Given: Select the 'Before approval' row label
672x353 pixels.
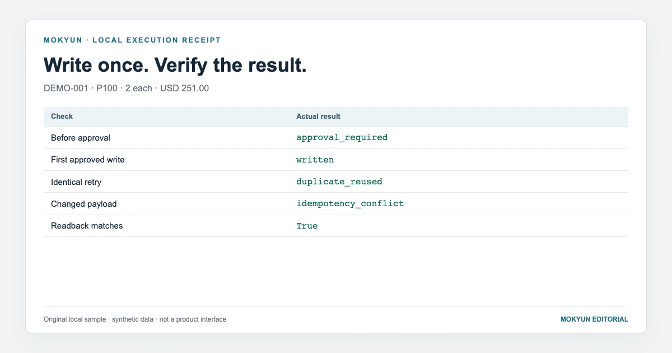Looking at the screenshot, I should (81, 137).
